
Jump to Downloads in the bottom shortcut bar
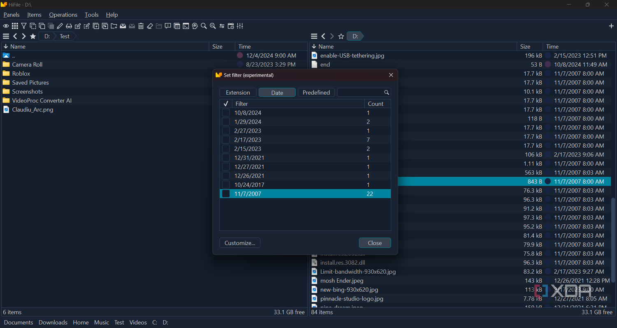click(x=53, y=322)
